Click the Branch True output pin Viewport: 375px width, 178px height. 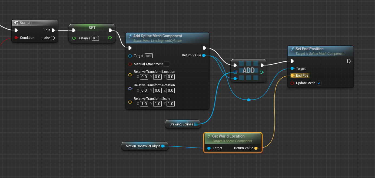(53, 30)
